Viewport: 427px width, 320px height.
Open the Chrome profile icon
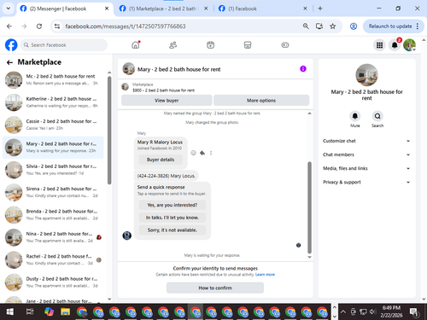click(x=354, y=26)
